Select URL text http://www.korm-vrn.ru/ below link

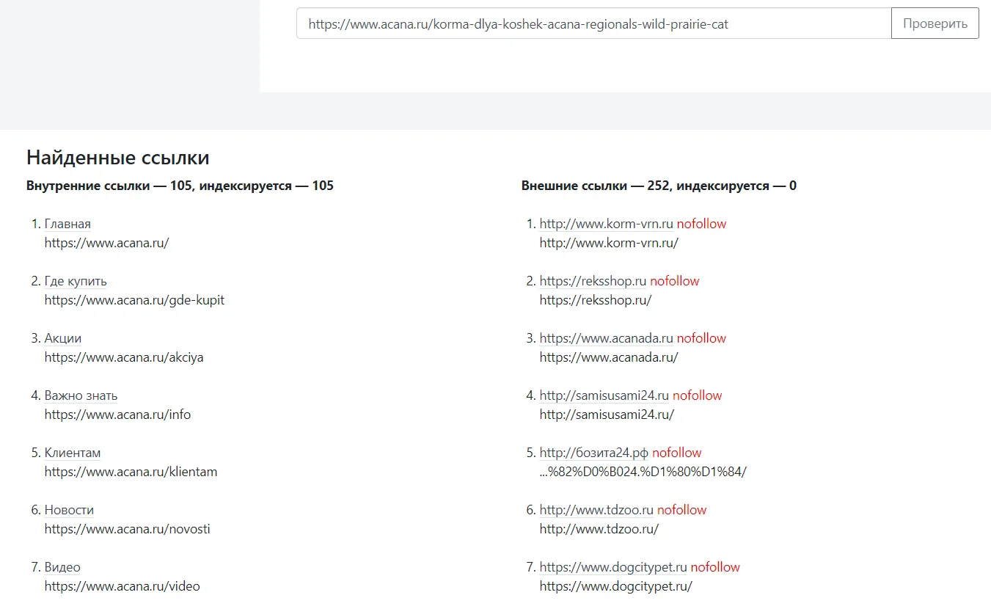609,243
